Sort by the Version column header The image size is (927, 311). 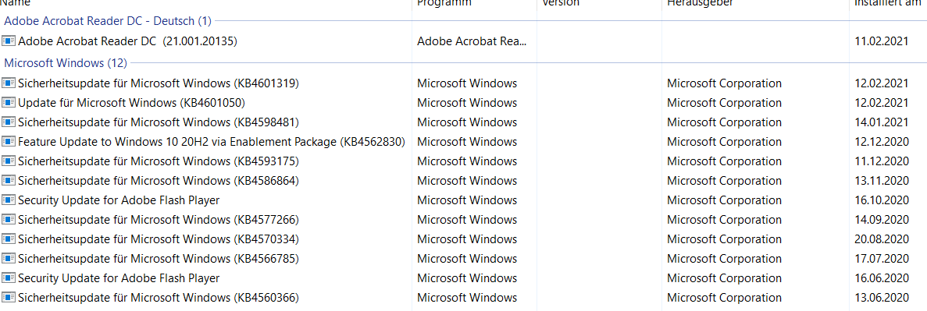(x=561, y=4)
